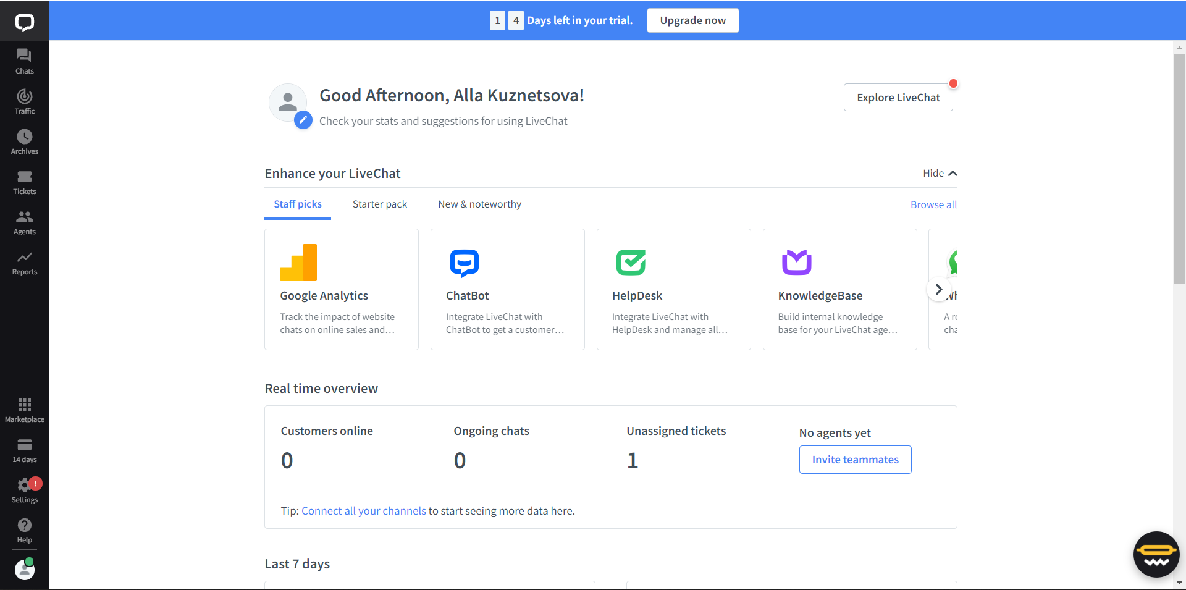This screenshot has width=1186, height=590.
Task: Open the Google Analytics app icon
Action: 298,263
